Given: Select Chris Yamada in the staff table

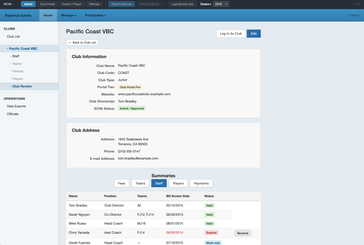Looking at the screenshot, I should (x=79, y=233).
